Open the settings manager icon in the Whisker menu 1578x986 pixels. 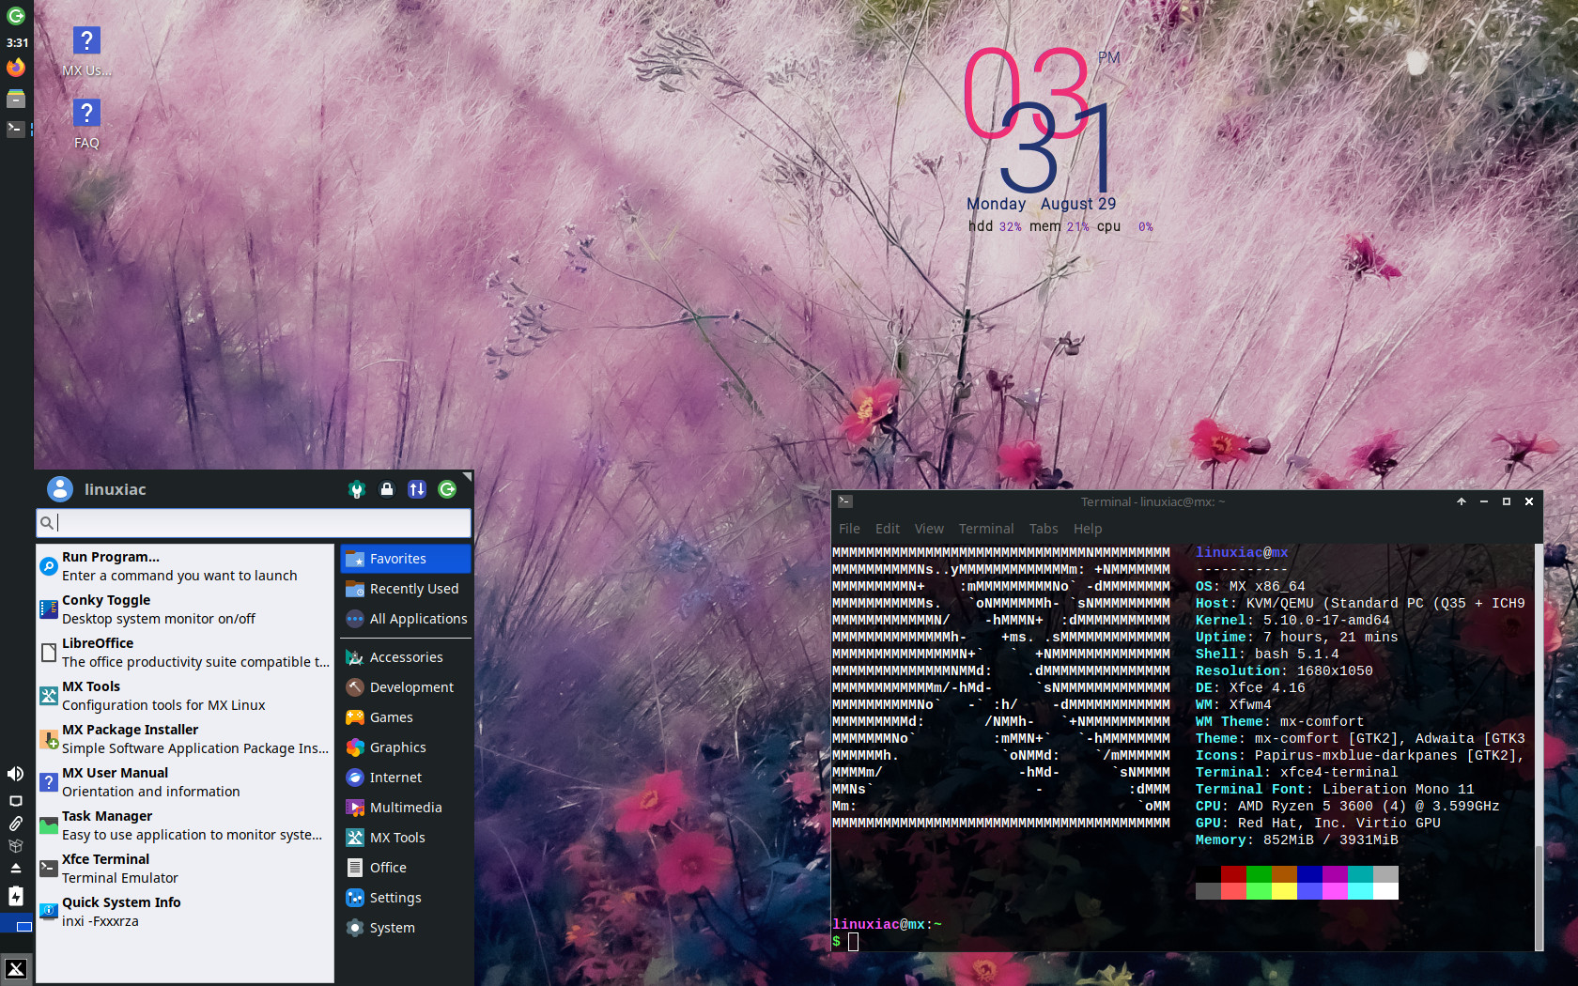(357, 489)
